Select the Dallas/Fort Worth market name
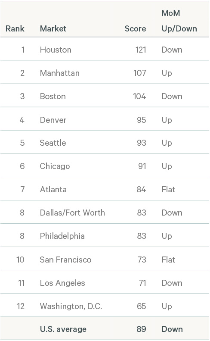210x341 pixels. coord(72,213)
